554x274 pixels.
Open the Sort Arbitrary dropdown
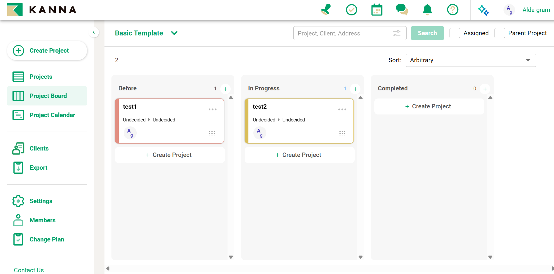click(x=470, y=60)
